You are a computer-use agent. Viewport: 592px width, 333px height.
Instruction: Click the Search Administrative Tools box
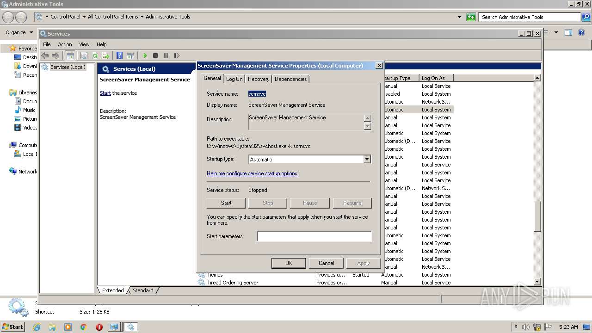click(530, 17)
